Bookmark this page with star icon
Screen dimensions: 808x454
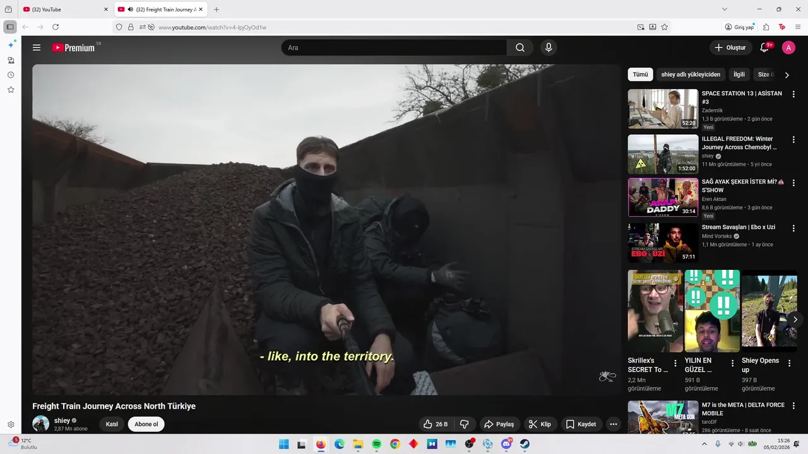coord(665,27)
